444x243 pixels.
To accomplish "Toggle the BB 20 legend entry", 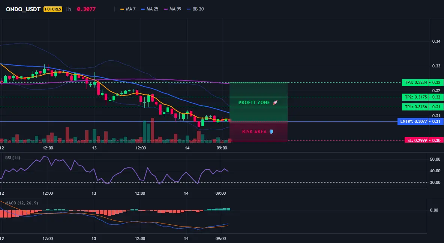I will [195, 9].
